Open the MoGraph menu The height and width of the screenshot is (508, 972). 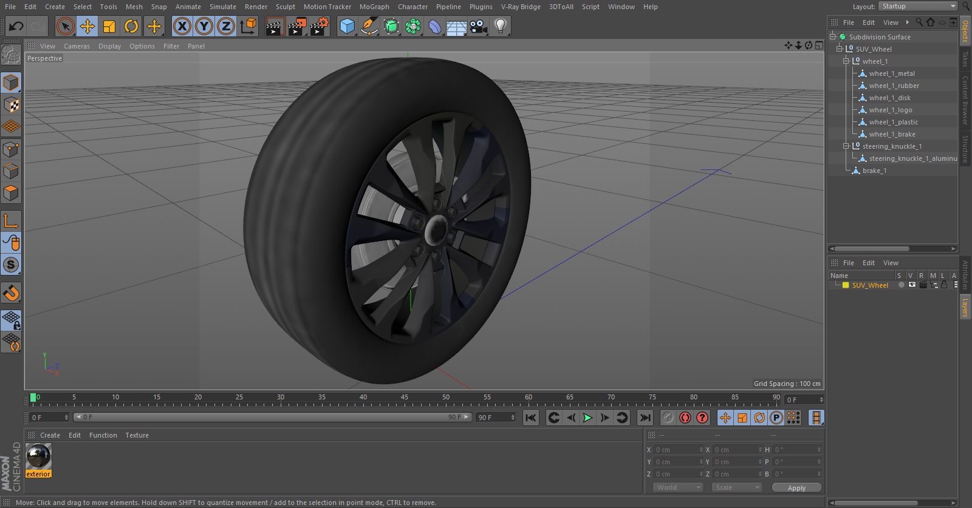374,7
